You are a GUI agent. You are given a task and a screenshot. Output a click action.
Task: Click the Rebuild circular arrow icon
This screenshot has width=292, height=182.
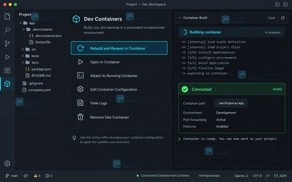tap(80, 48)
